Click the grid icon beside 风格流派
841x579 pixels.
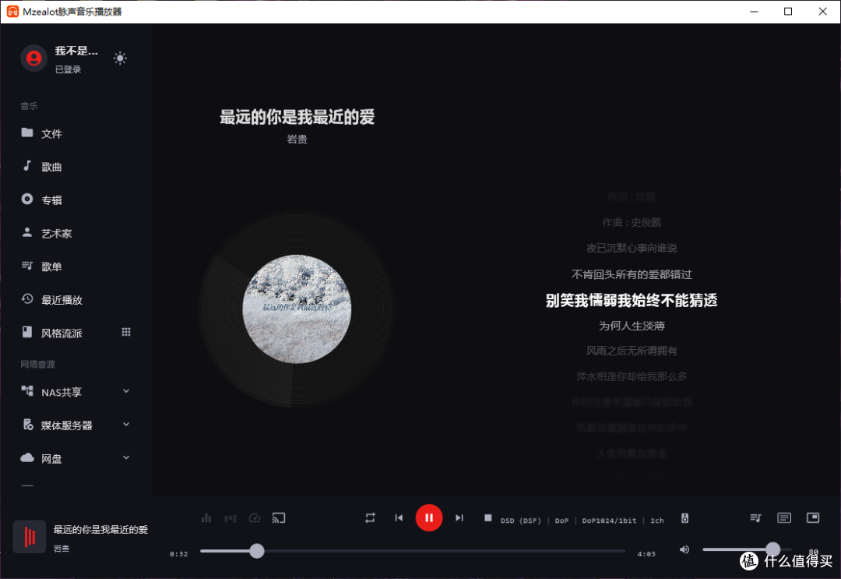click(126, 332)
